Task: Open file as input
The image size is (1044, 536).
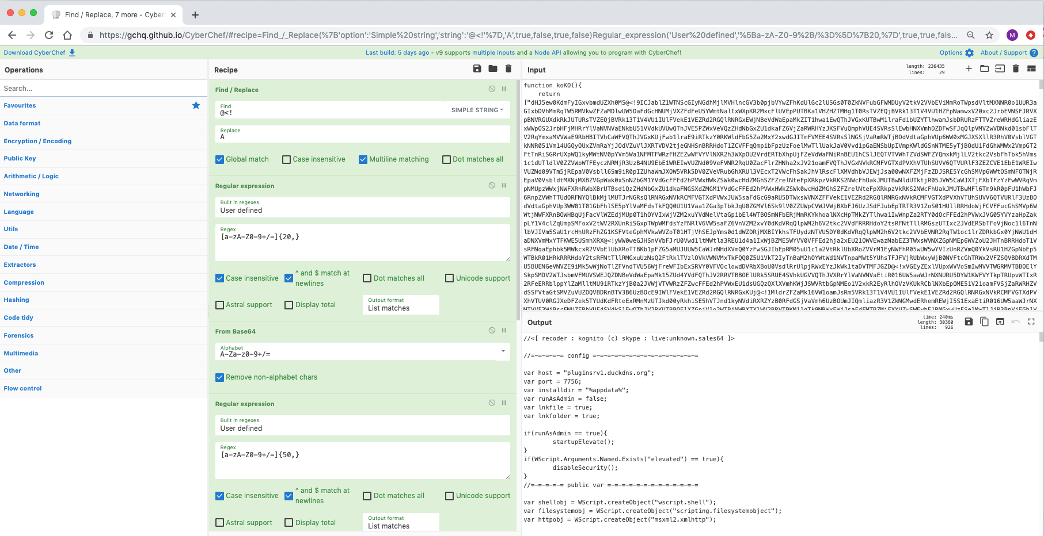Action: tap(1000, 68)
